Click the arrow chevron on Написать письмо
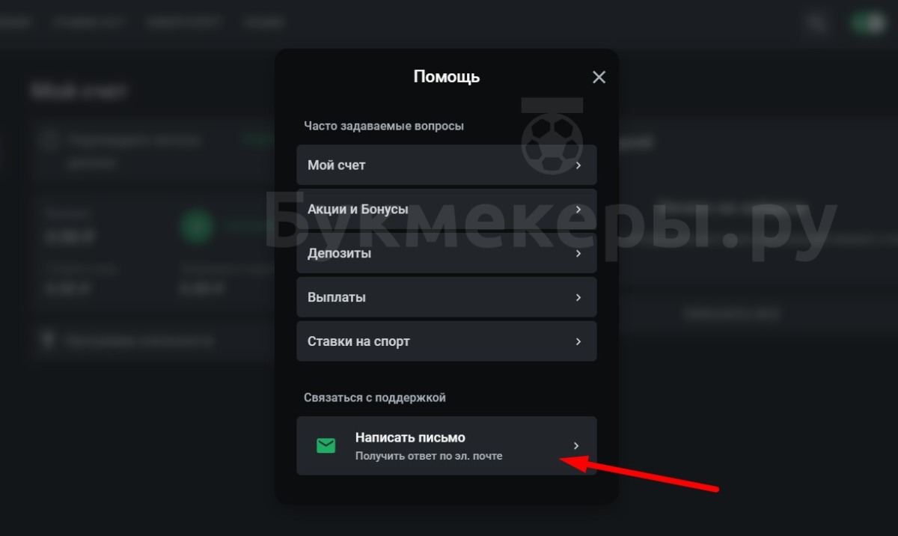Image resolution: width=898 pixels, height=536 pixels. 576,445
